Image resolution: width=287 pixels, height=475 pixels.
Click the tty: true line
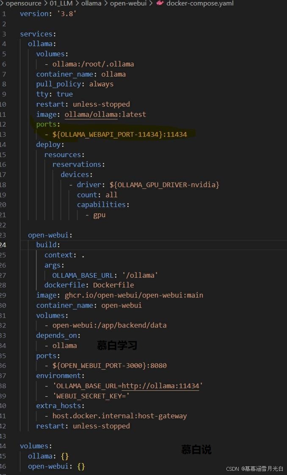pyautogui.click(x=55, y=94)
